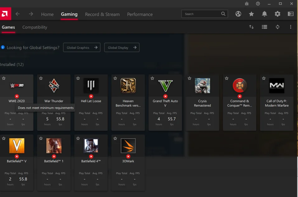Switch to list view

[x=264, y=27]
